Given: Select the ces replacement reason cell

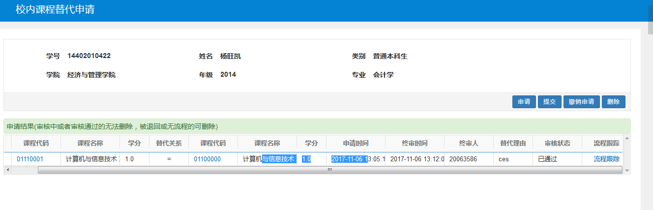Looking at the screenshot, I should [504, 159].
